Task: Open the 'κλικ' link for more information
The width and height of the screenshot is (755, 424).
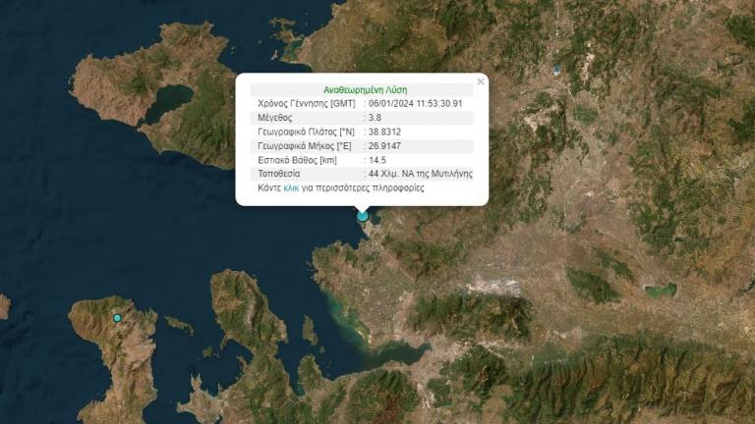Action: point(291,188)
